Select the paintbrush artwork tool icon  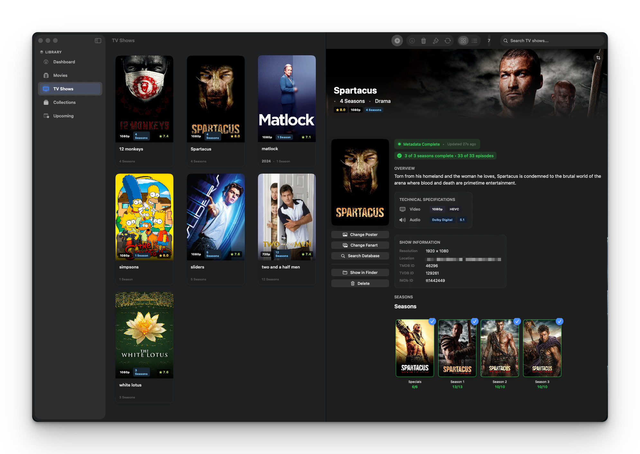tap(436, 41)
